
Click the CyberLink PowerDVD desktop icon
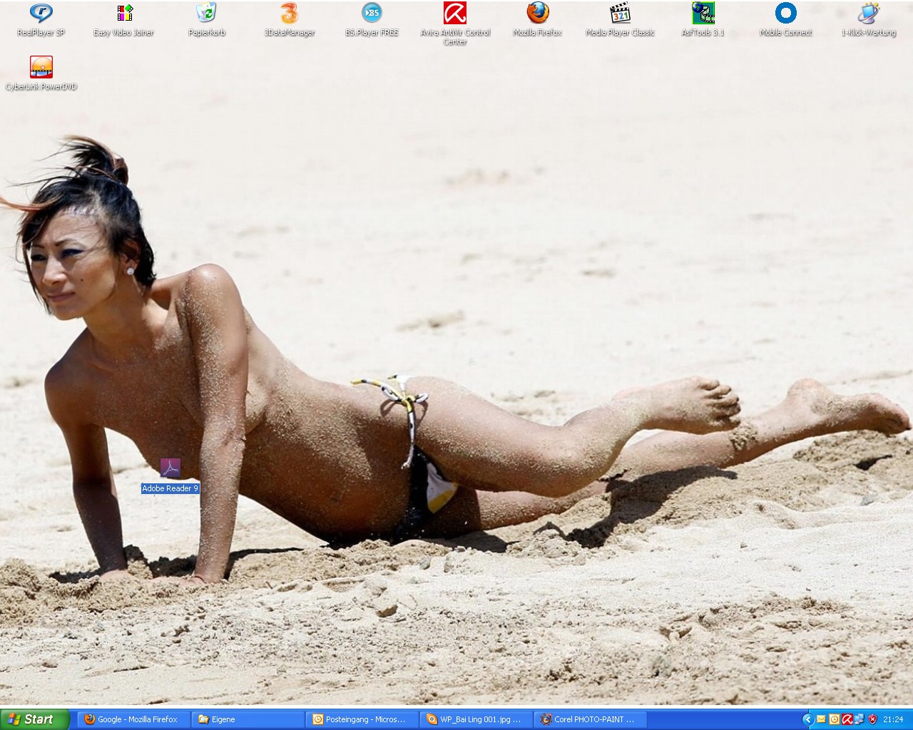(41, 68)
